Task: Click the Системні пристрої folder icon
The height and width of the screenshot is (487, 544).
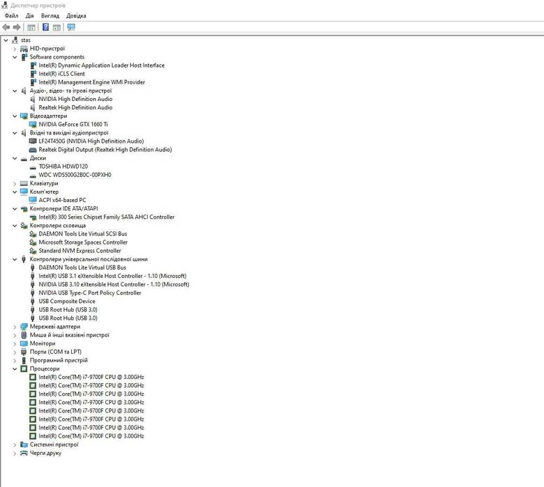Action: tap(24, 445)
